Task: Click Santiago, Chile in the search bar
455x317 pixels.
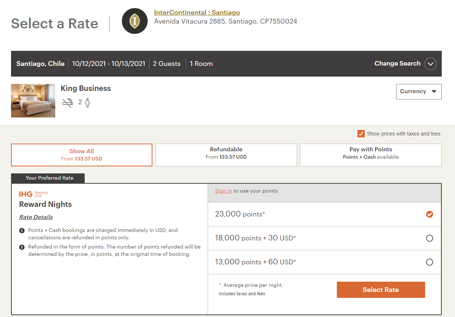Action: coord(40,64)
